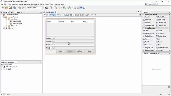171x96 pixels.
Task: Switch to the Files tab
Action: tap(11, 12)
